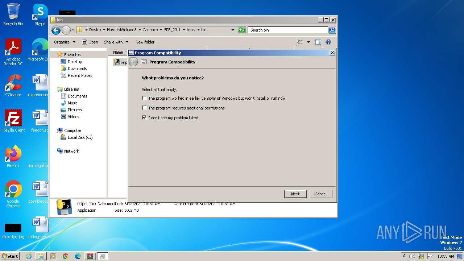Launch Skype from desktop
The width and height of the screenshot is (464, 261).
pyautogui.click(x=40, y=15)
